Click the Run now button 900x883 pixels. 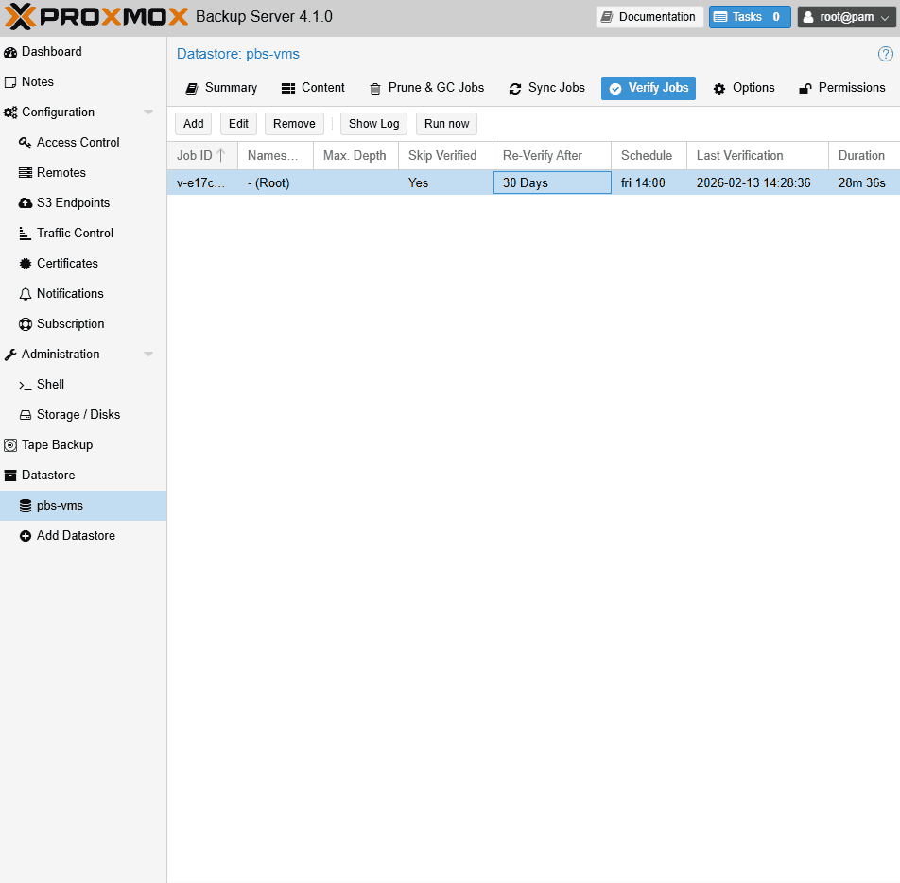tap(446, 124)
